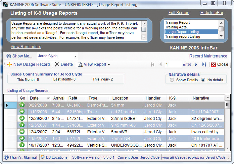Jump to the last record arrow
Viewport: 234px width, 164px height.
(x=204, y=64)
